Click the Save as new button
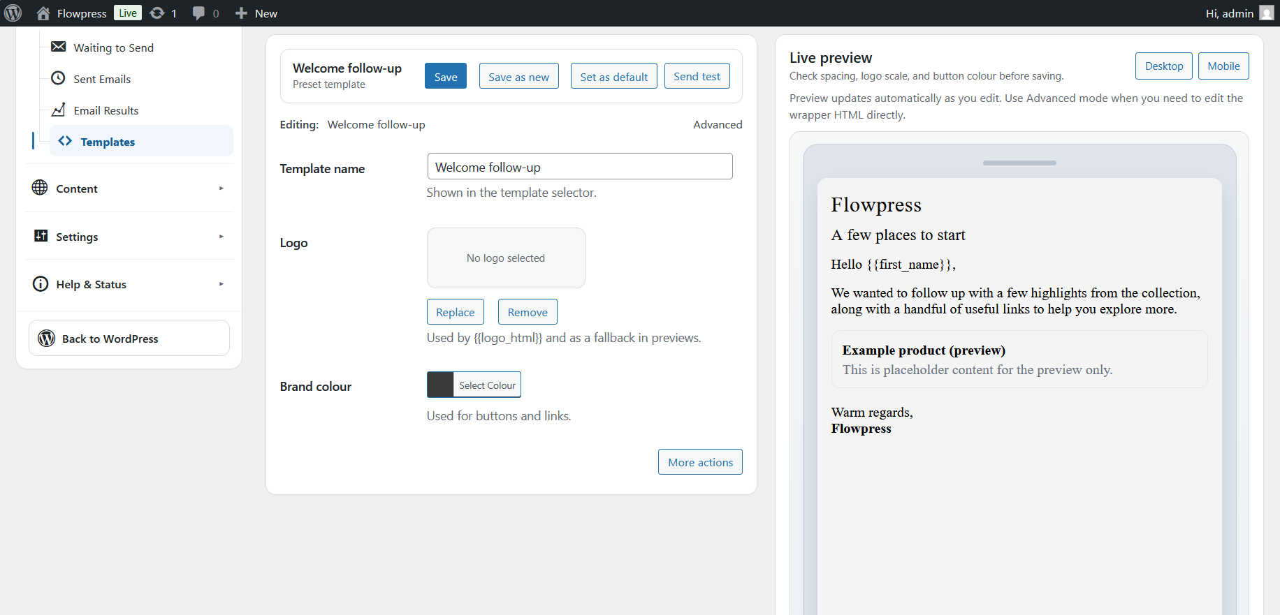The image size is (1280, 615). (x=518, y=76)
